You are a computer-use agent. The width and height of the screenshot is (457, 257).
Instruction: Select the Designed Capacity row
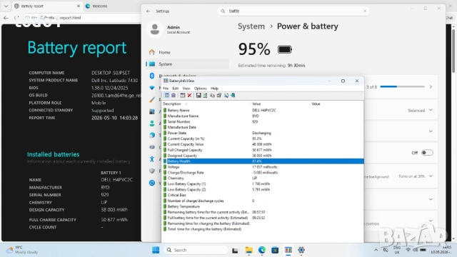click(263, 156)
